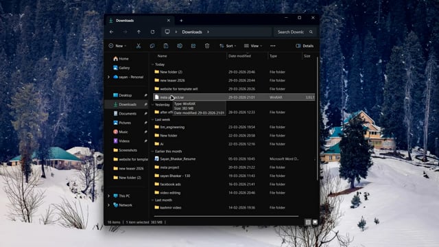Unpin Videos using its pin icon
The image size is (439, 247).
tap(145, 141)
